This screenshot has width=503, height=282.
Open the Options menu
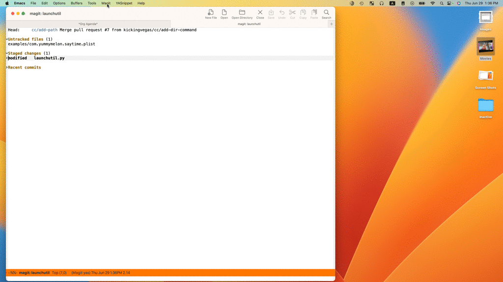pyautogui.click(x=59, y=3)
